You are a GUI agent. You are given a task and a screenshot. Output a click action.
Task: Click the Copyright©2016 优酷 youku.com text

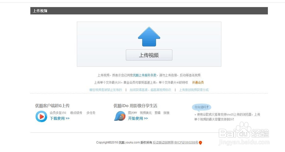118,143
